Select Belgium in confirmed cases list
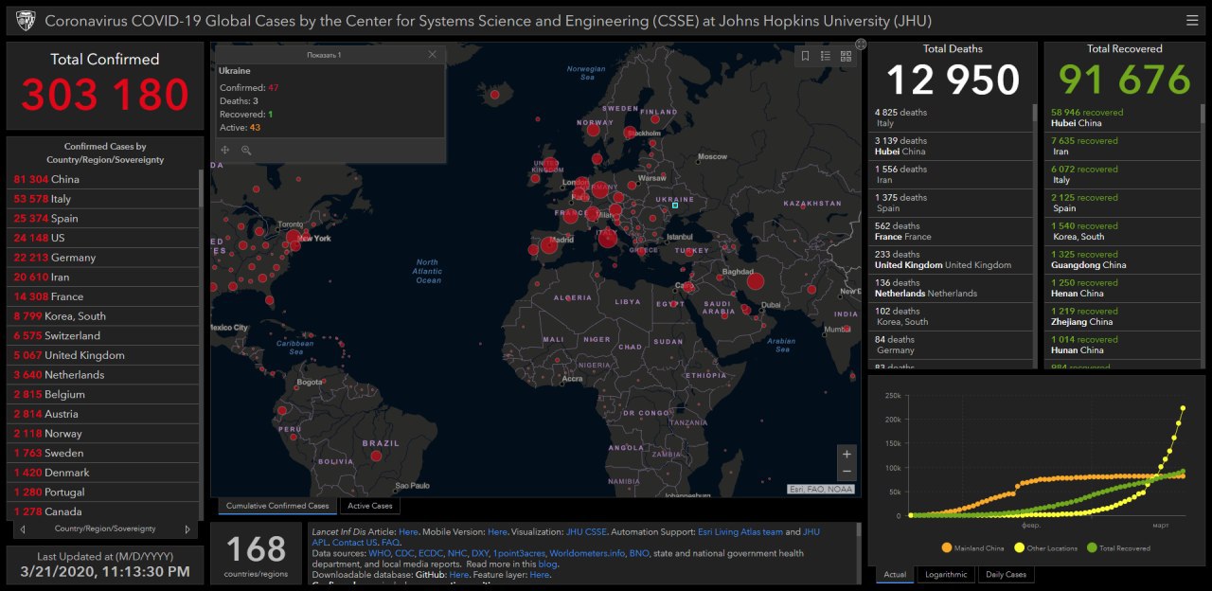The image size is (1212, 591). 104,394
